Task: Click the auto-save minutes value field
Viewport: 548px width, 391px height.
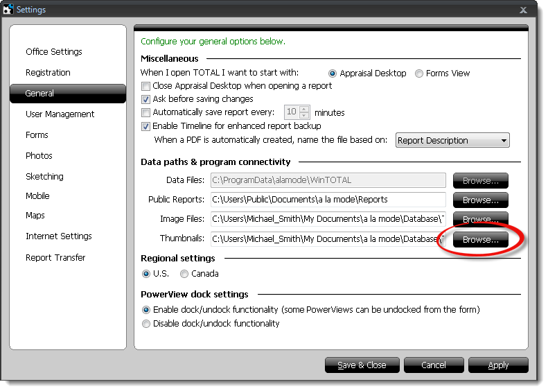Action: pos(292,112)
